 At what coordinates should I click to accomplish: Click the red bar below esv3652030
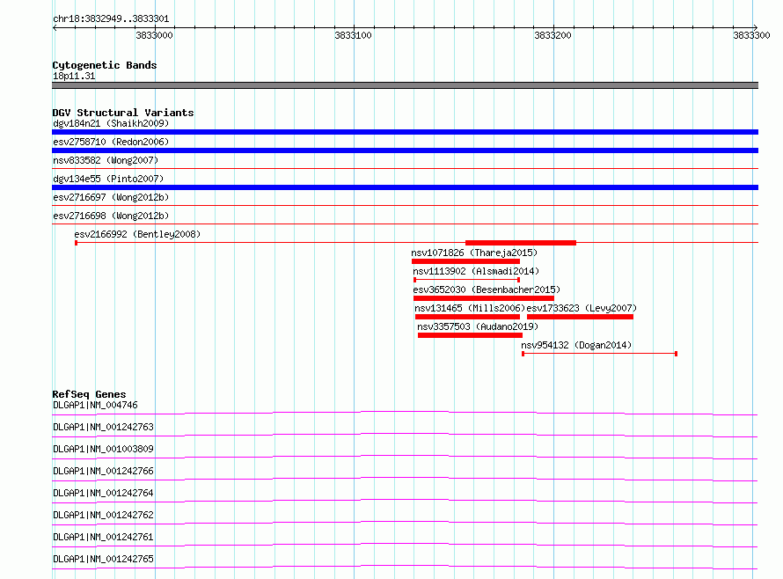[484, 298]
